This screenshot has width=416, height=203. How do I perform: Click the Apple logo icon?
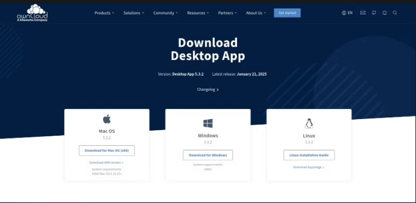[107, 119]
